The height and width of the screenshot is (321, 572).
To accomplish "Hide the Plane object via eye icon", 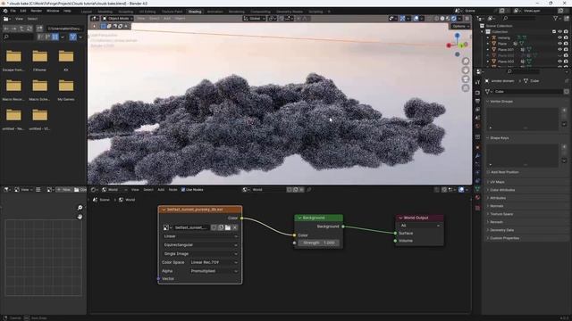I will click(560, 44).
